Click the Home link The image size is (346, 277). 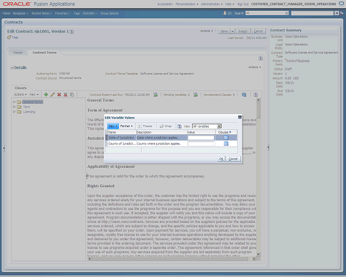pyautogui.click(x=6, y=13)
